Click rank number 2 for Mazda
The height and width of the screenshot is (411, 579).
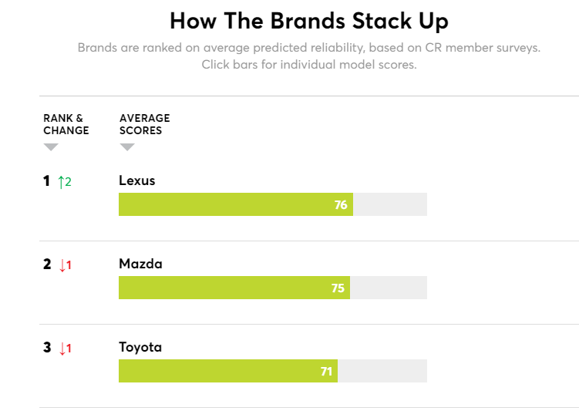coord(47,264)
